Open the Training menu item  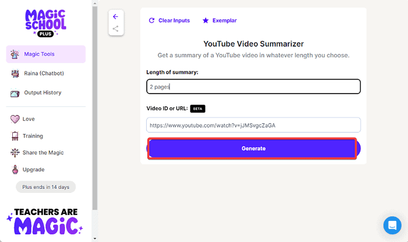point(33,136)
